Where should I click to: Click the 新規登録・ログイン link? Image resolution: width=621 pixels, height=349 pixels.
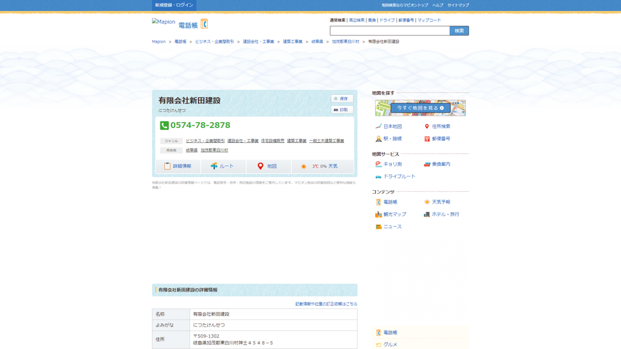(x=174, y=5)
